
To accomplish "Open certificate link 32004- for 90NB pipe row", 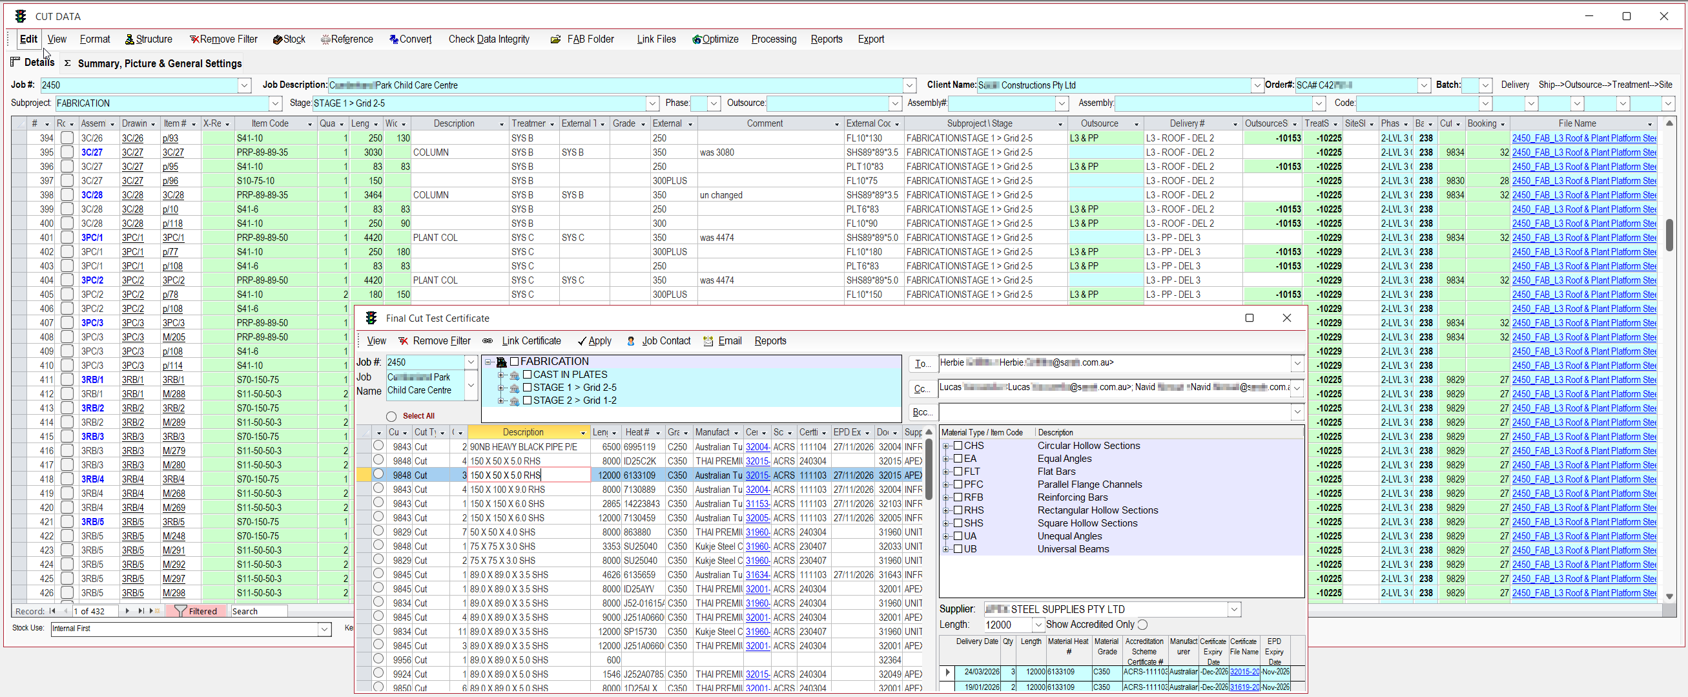I will pyautogui.click(x=757, y=447).
